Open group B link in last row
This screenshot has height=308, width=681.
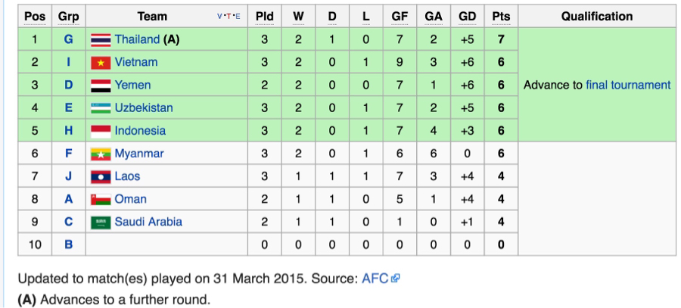point(68,244)
